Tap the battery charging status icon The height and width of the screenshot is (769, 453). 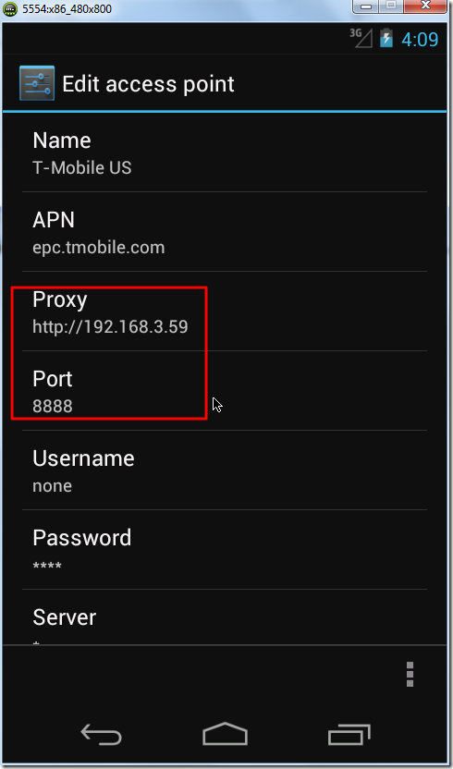pos(386,38)
